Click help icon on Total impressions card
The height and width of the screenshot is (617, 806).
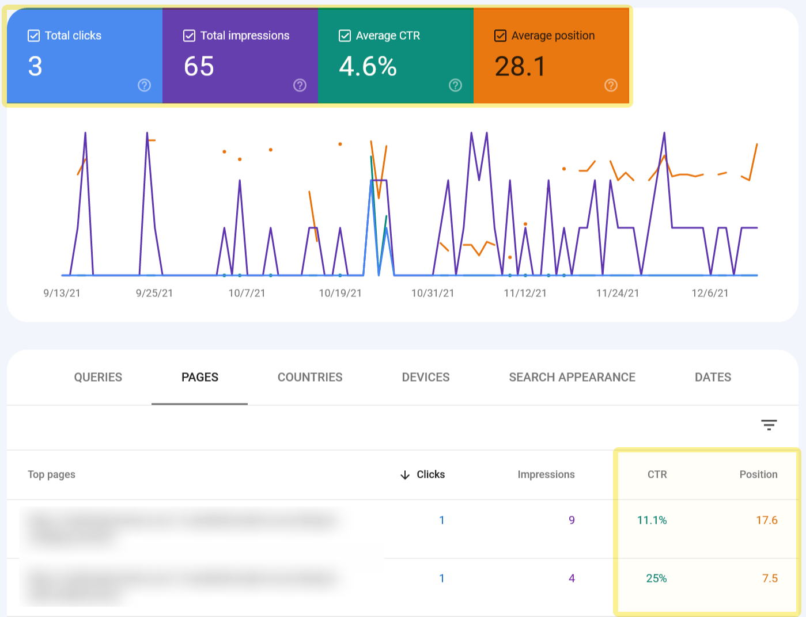point(300,85)
